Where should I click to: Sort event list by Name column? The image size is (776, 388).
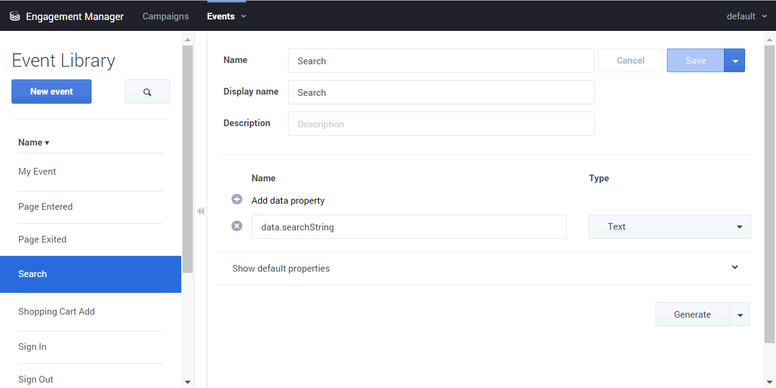34,142
